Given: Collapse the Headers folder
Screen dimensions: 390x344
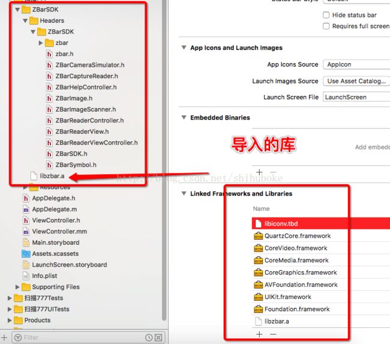Looking at the screenshot, I should (25, 20).
